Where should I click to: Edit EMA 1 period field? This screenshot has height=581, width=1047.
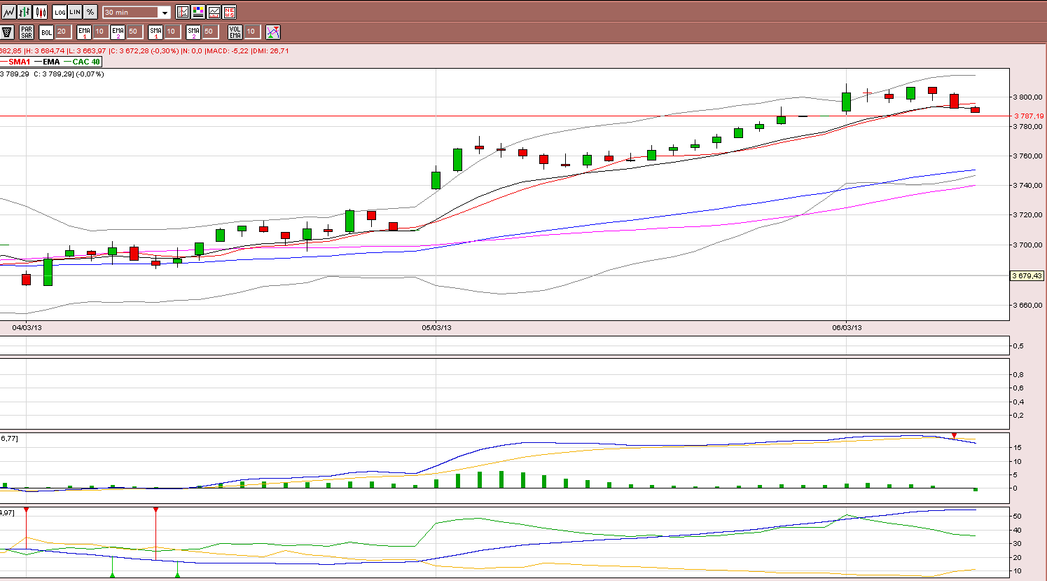click(x=100, y=32)
